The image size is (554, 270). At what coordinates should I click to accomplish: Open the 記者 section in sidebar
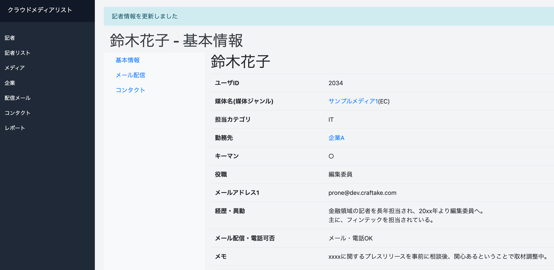pyautogui.click(x=9, y=38)
